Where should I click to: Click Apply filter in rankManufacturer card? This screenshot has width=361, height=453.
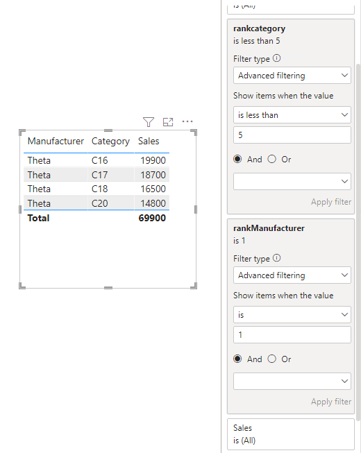coord(331,402)
